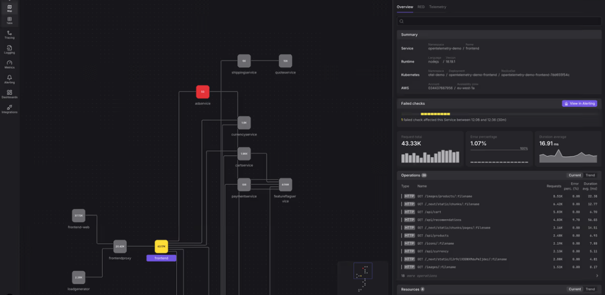
Task: Select the frontendproxy node
Action: pos(120,247)
